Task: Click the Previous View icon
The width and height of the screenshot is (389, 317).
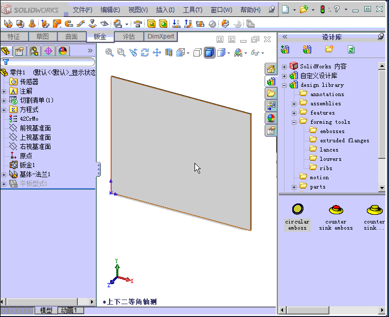Action: click(133, 52)
